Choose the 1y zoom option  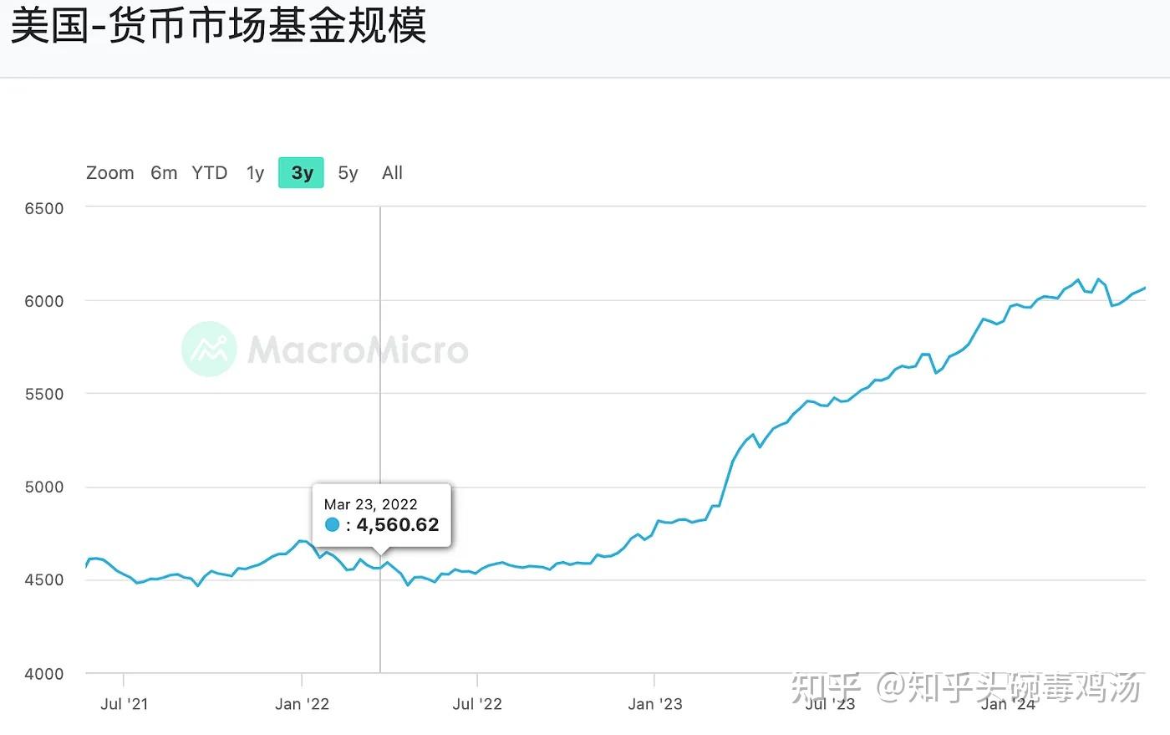255,173
